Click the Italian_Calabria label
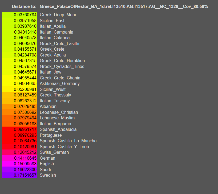This screenshot has height=194, width=218. (x=55, y=38)
